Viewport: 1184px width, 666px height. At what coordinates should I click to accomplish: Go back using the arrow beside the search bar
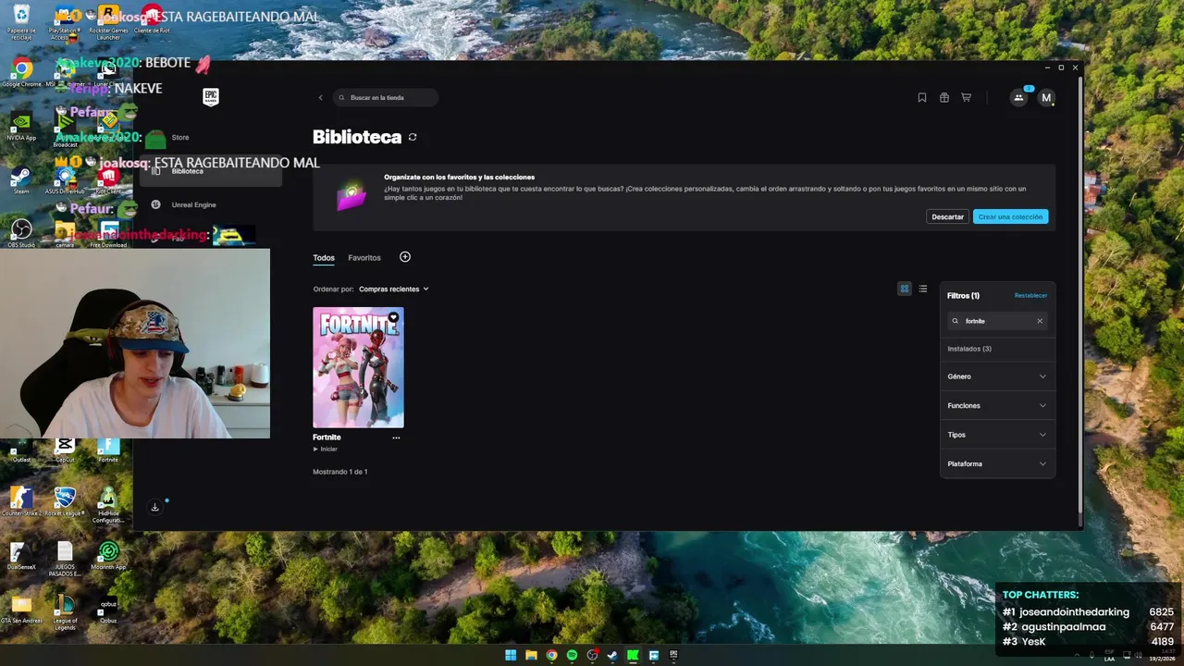pos(321,97)
